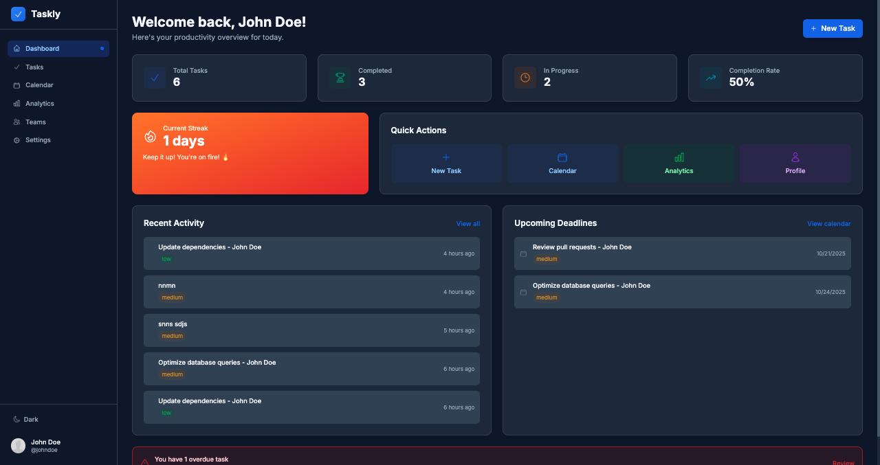Open the Tasks page in sidebar

point(34,67)
